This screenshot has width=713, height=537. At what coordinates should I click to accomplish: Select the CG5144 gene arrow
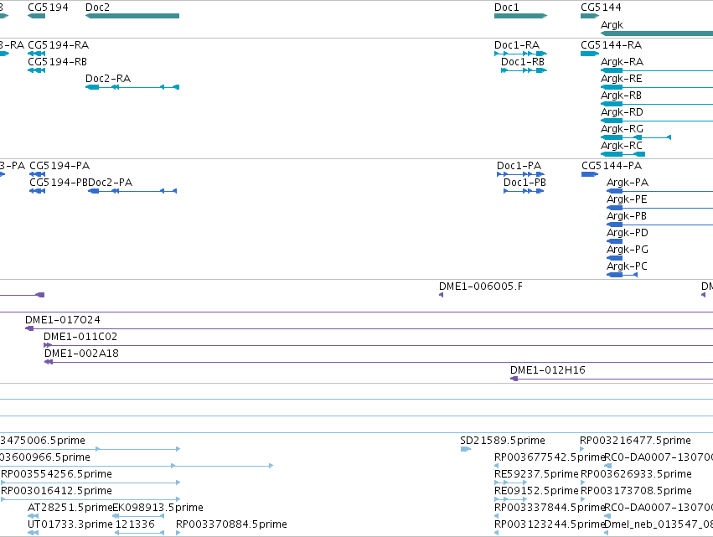[x=590, y=16]
